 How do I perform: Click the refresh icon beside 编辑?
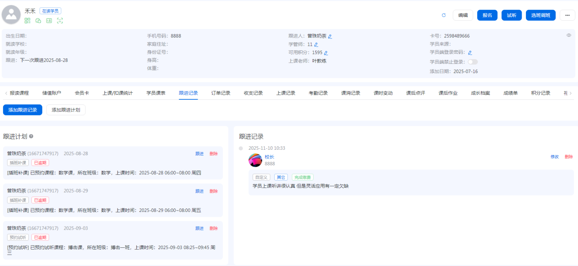444,15
